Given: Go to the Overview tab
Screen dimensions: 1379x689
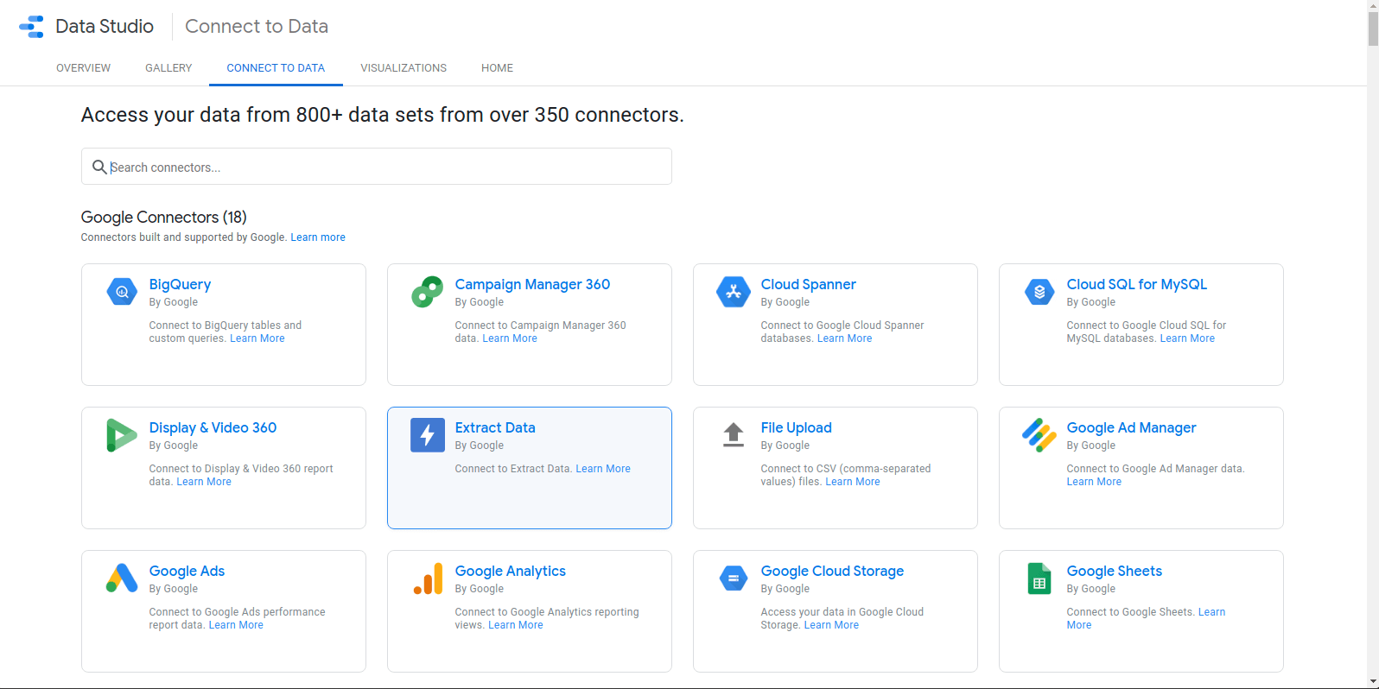Looking at the screenshot, I should click(x=83, y=68).
